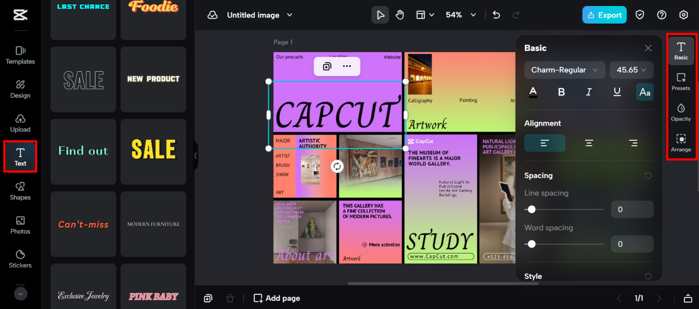Open the Upload sidebar panel

click(x=20, y=123)
